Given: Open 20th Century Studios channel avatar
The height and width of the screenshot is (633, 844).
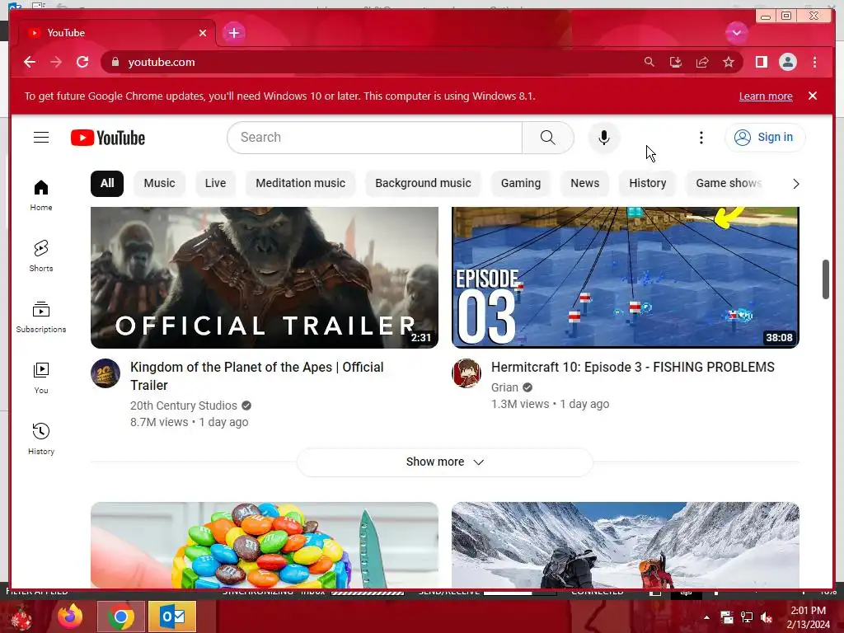Looking at the screenshot, I should [105, 373].
